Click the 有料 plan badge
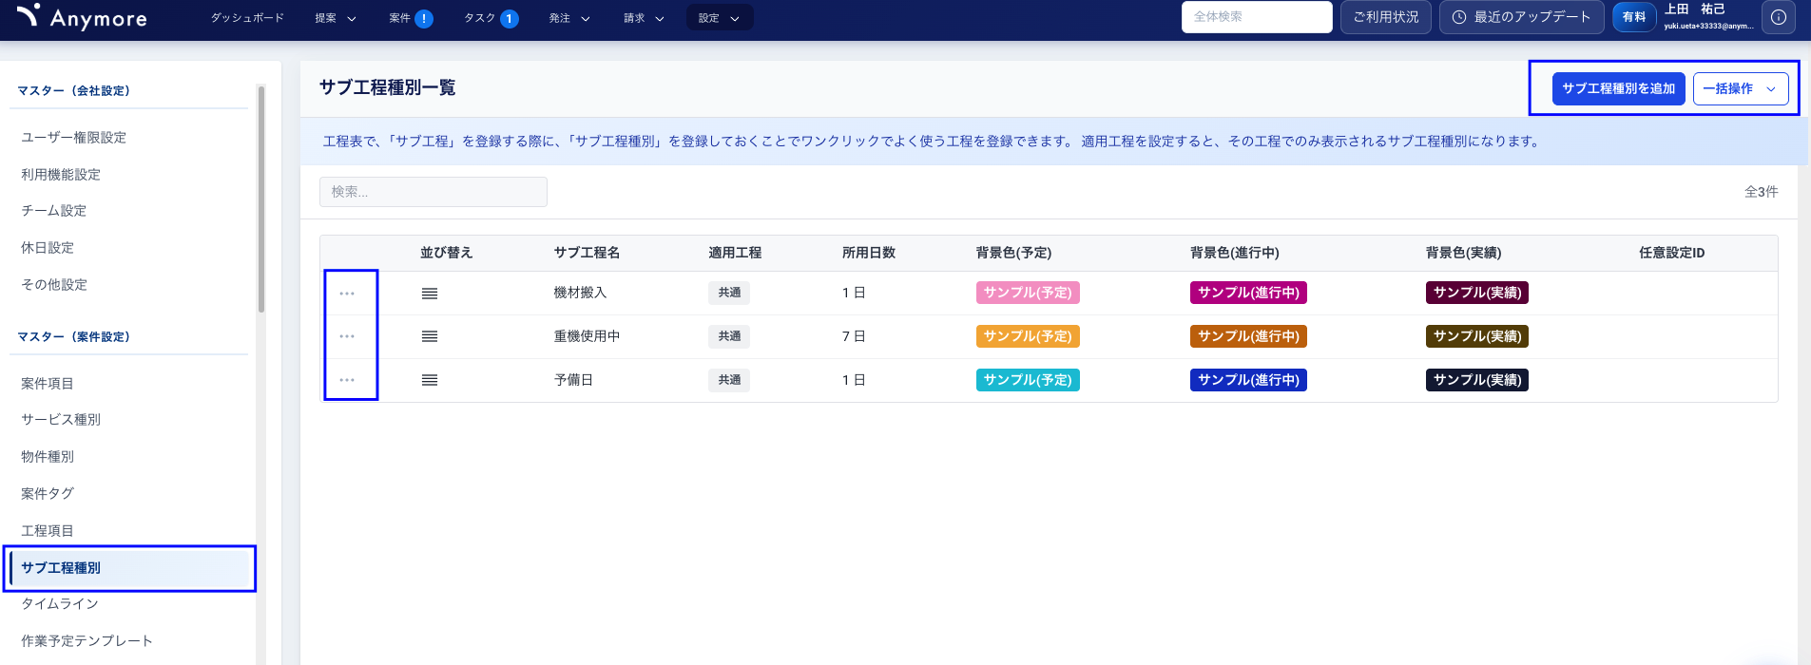Image resolution: width=1811 pixels, height=665 pixels. (x=1634, y=17)
